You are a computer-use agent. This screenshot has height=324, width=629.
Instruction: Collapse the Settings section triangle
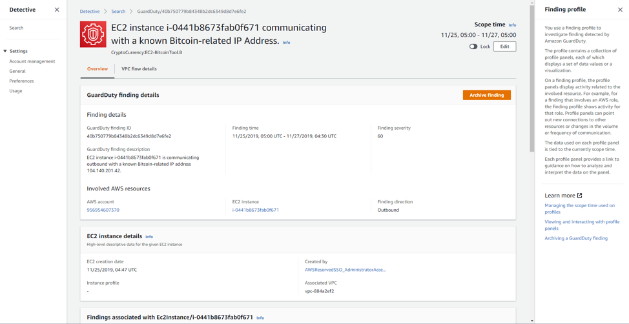click(x=5, y=52)
